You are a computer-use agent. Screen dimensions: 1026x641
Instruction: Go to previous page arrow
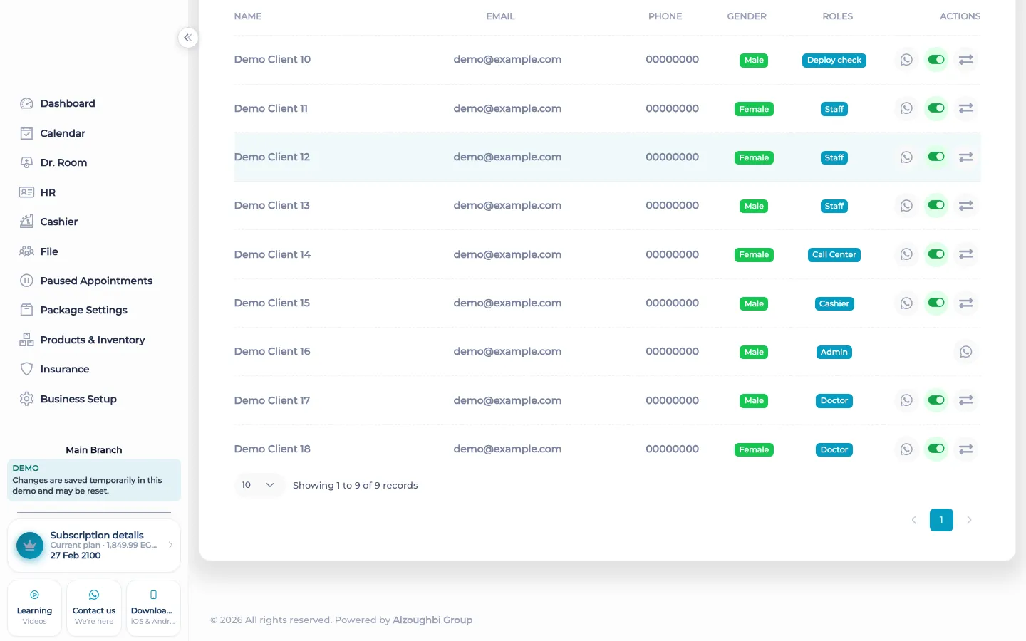click(914, 520)
